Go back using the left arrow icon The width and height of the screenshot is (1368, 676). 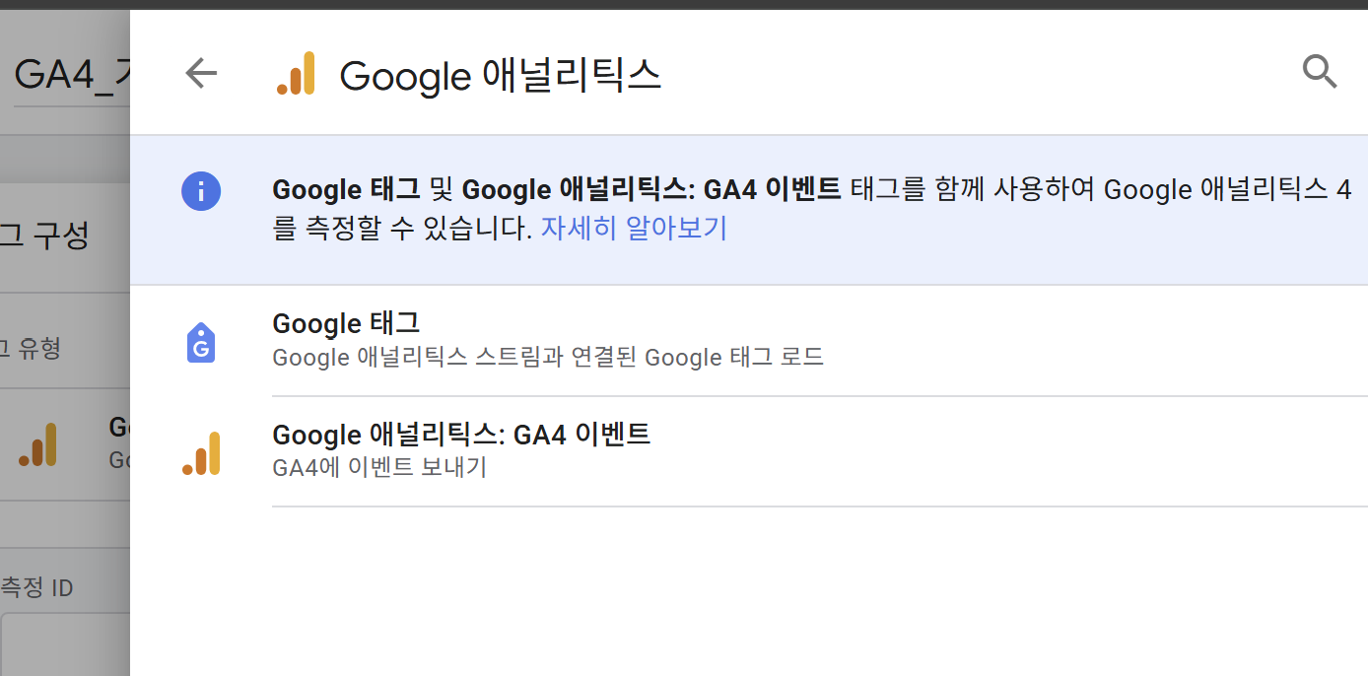tap(201, 73)
